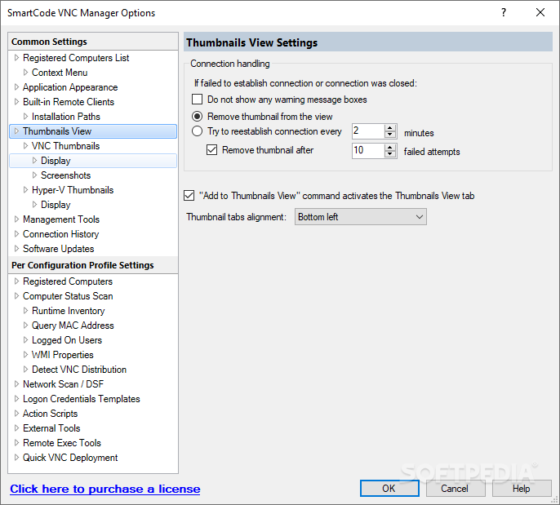Select Detect VNC Distribution tree item
560x505 pixels.
click(79, 369)
